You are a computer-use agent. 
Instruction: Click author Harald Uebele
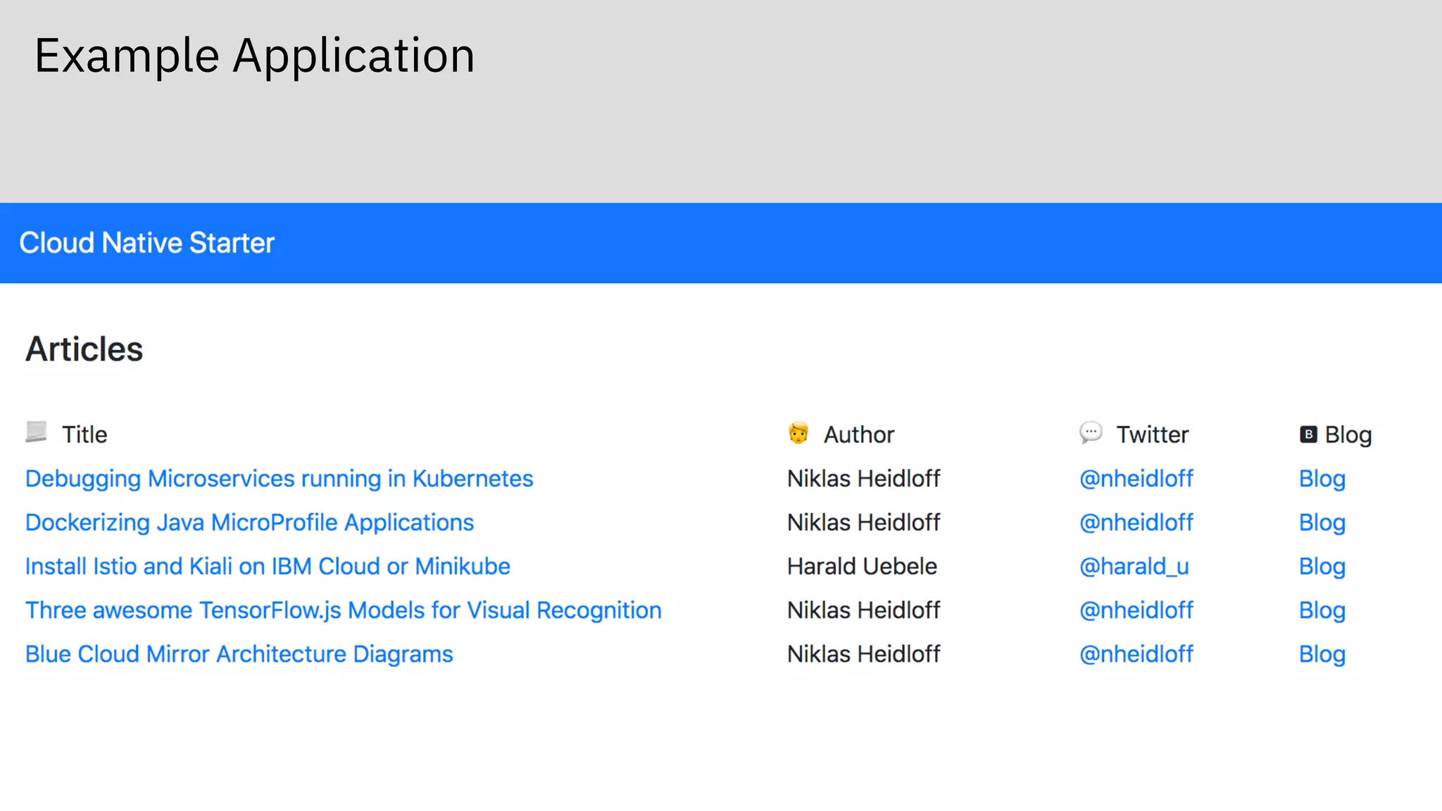(862, 566)
